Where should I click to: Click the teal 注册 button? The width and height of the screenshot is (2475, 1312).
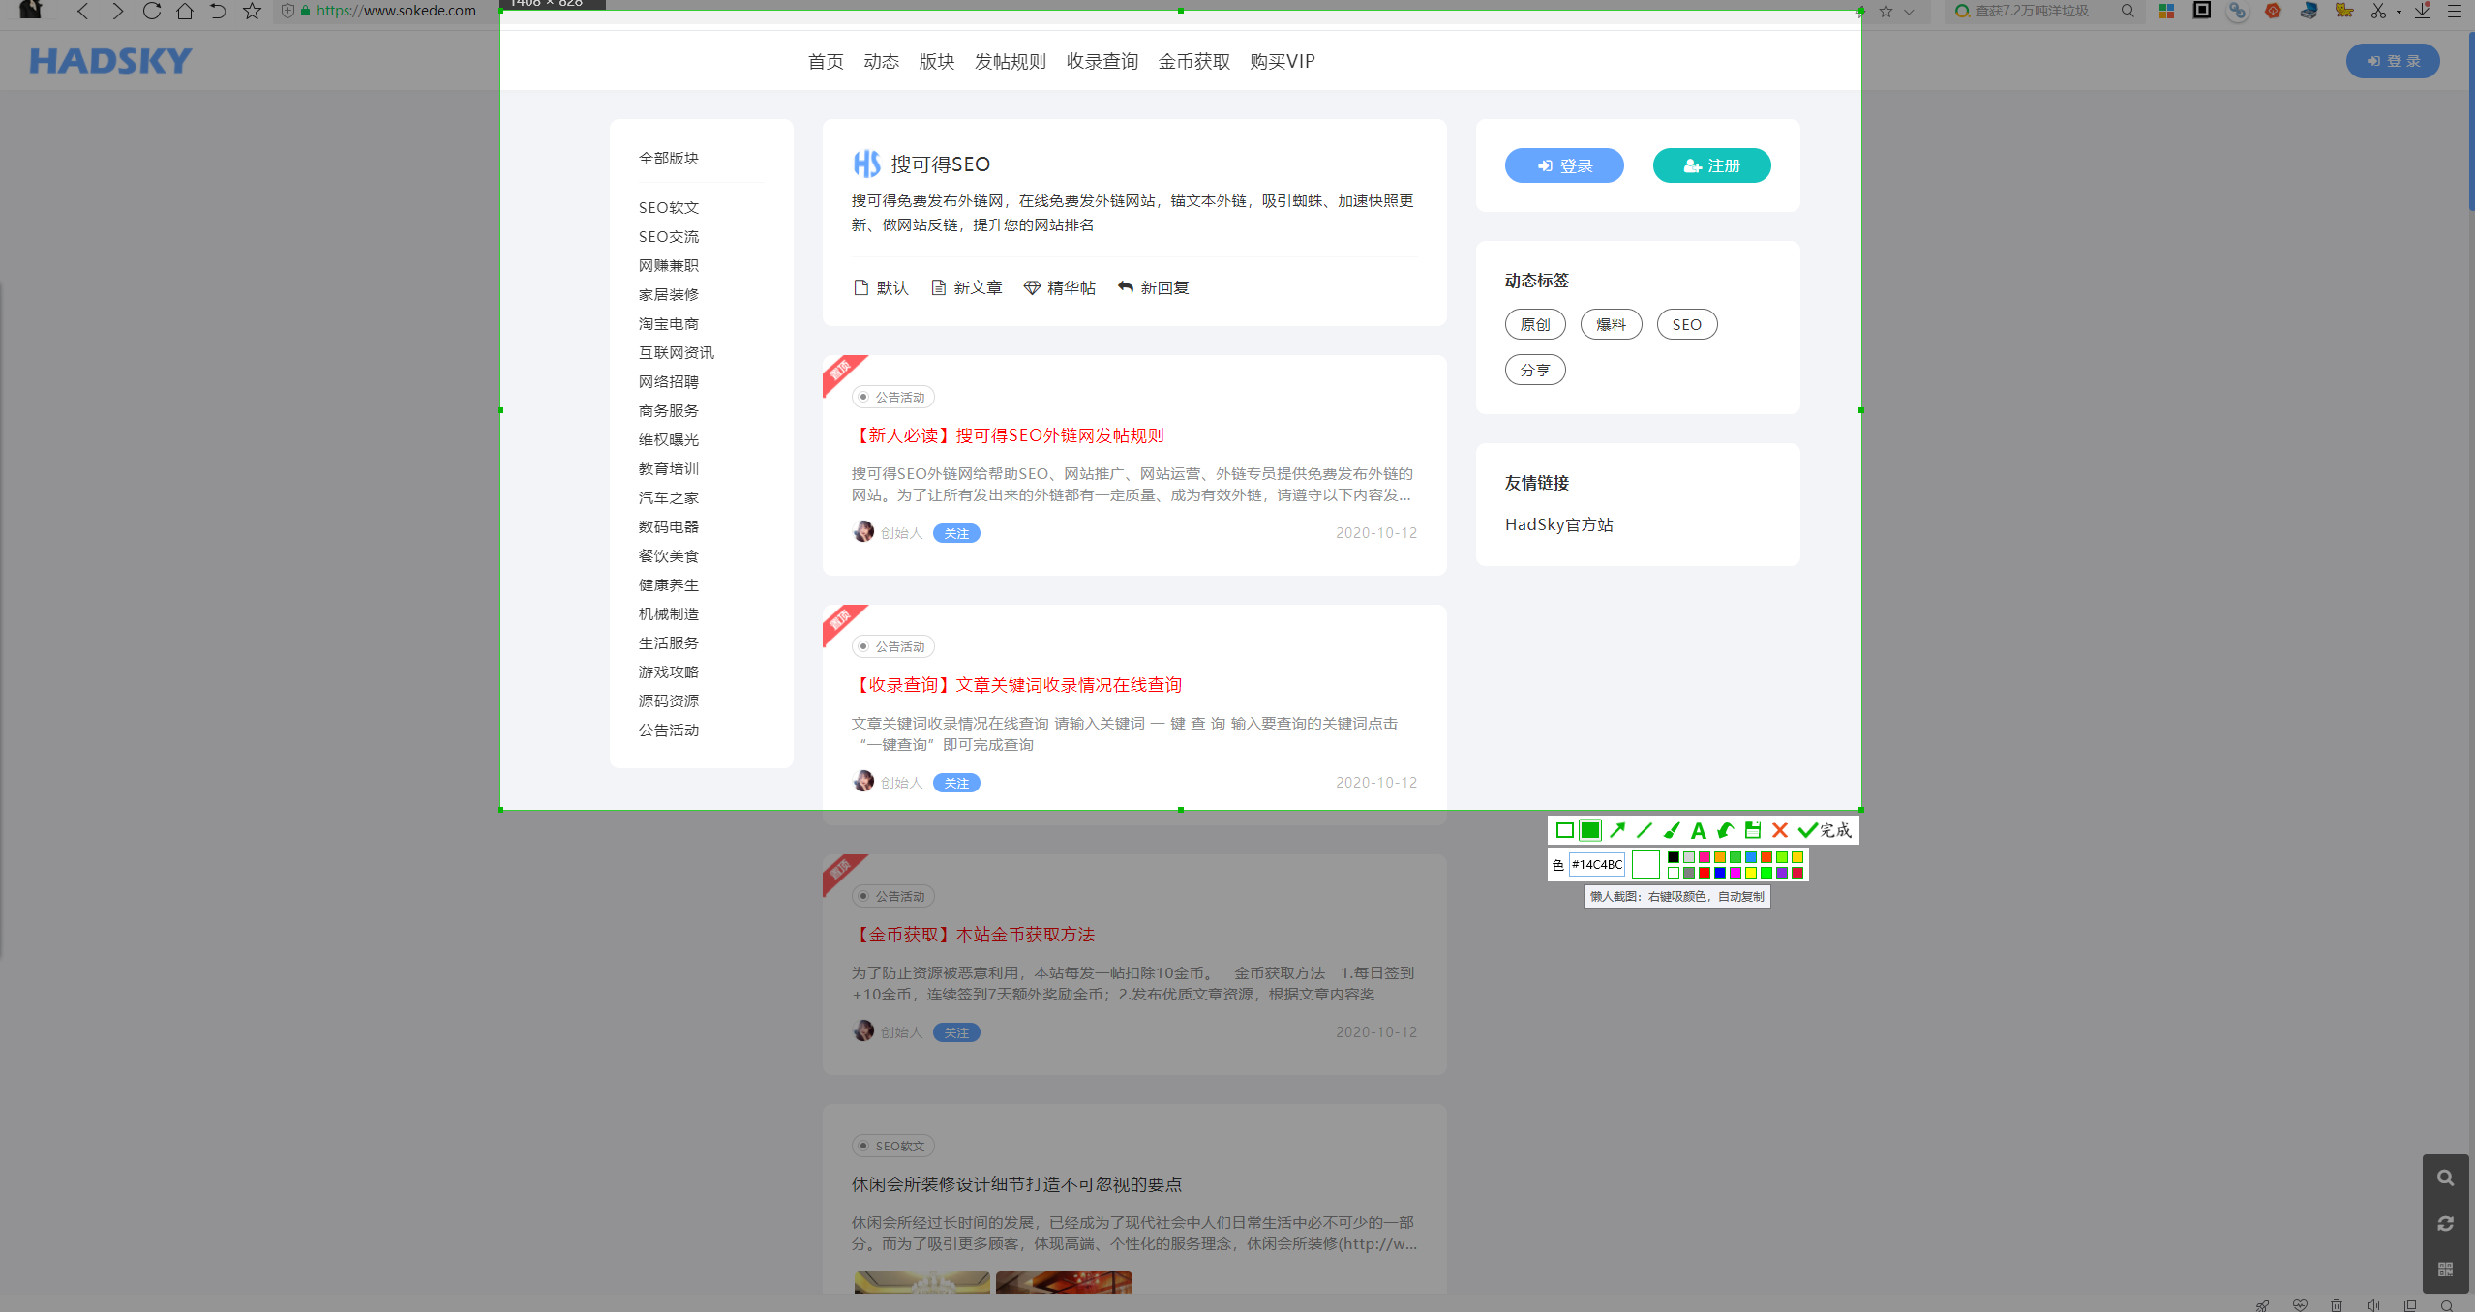(1711, 165)
